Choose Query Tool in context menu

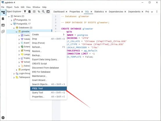49,93
